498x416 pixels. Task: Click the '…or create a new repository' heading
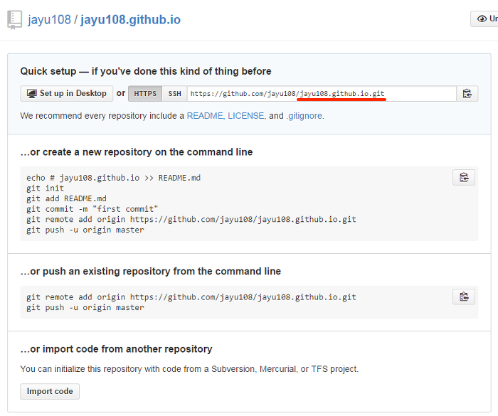pyautogui.click(x=137, y=152)
